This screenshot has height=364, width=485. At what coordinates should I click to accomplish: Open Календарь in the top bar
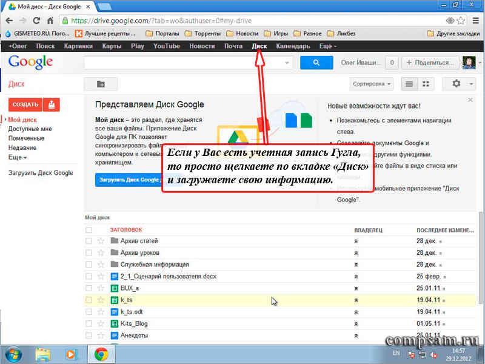point(293,46)
